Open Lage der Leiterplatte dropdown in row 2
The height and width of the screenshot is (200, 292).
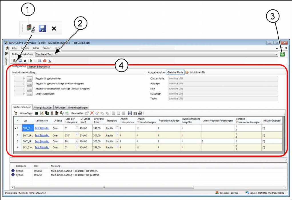tap(77, 135)
